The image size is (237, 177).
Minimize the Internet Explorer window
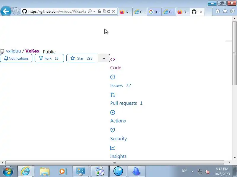tap(212, 3)
